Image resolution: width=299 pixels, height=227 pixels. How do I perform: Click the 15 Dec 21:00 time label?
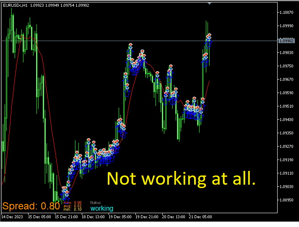click(66, 217)
